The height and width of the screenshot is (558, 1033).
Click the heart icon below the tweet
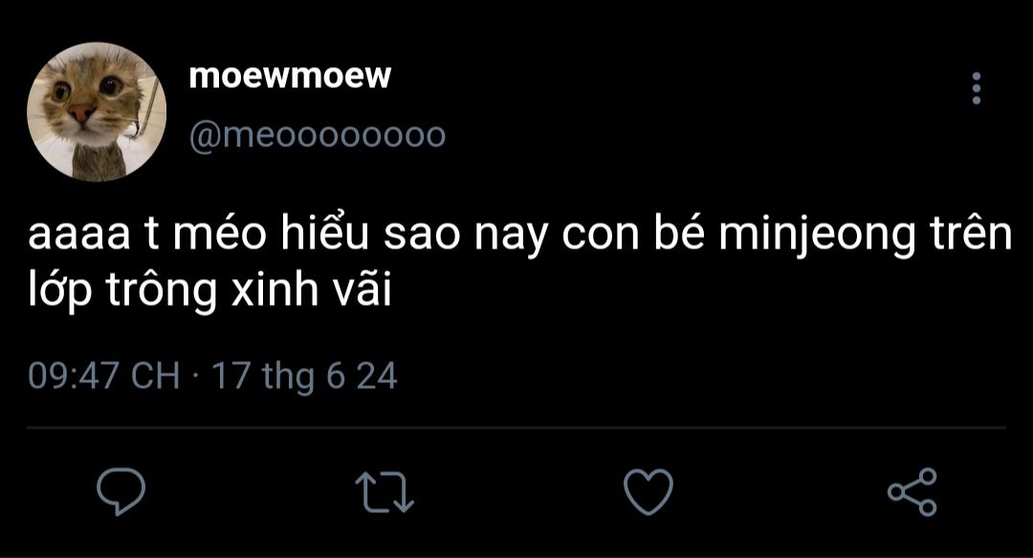tap(648, 491)
